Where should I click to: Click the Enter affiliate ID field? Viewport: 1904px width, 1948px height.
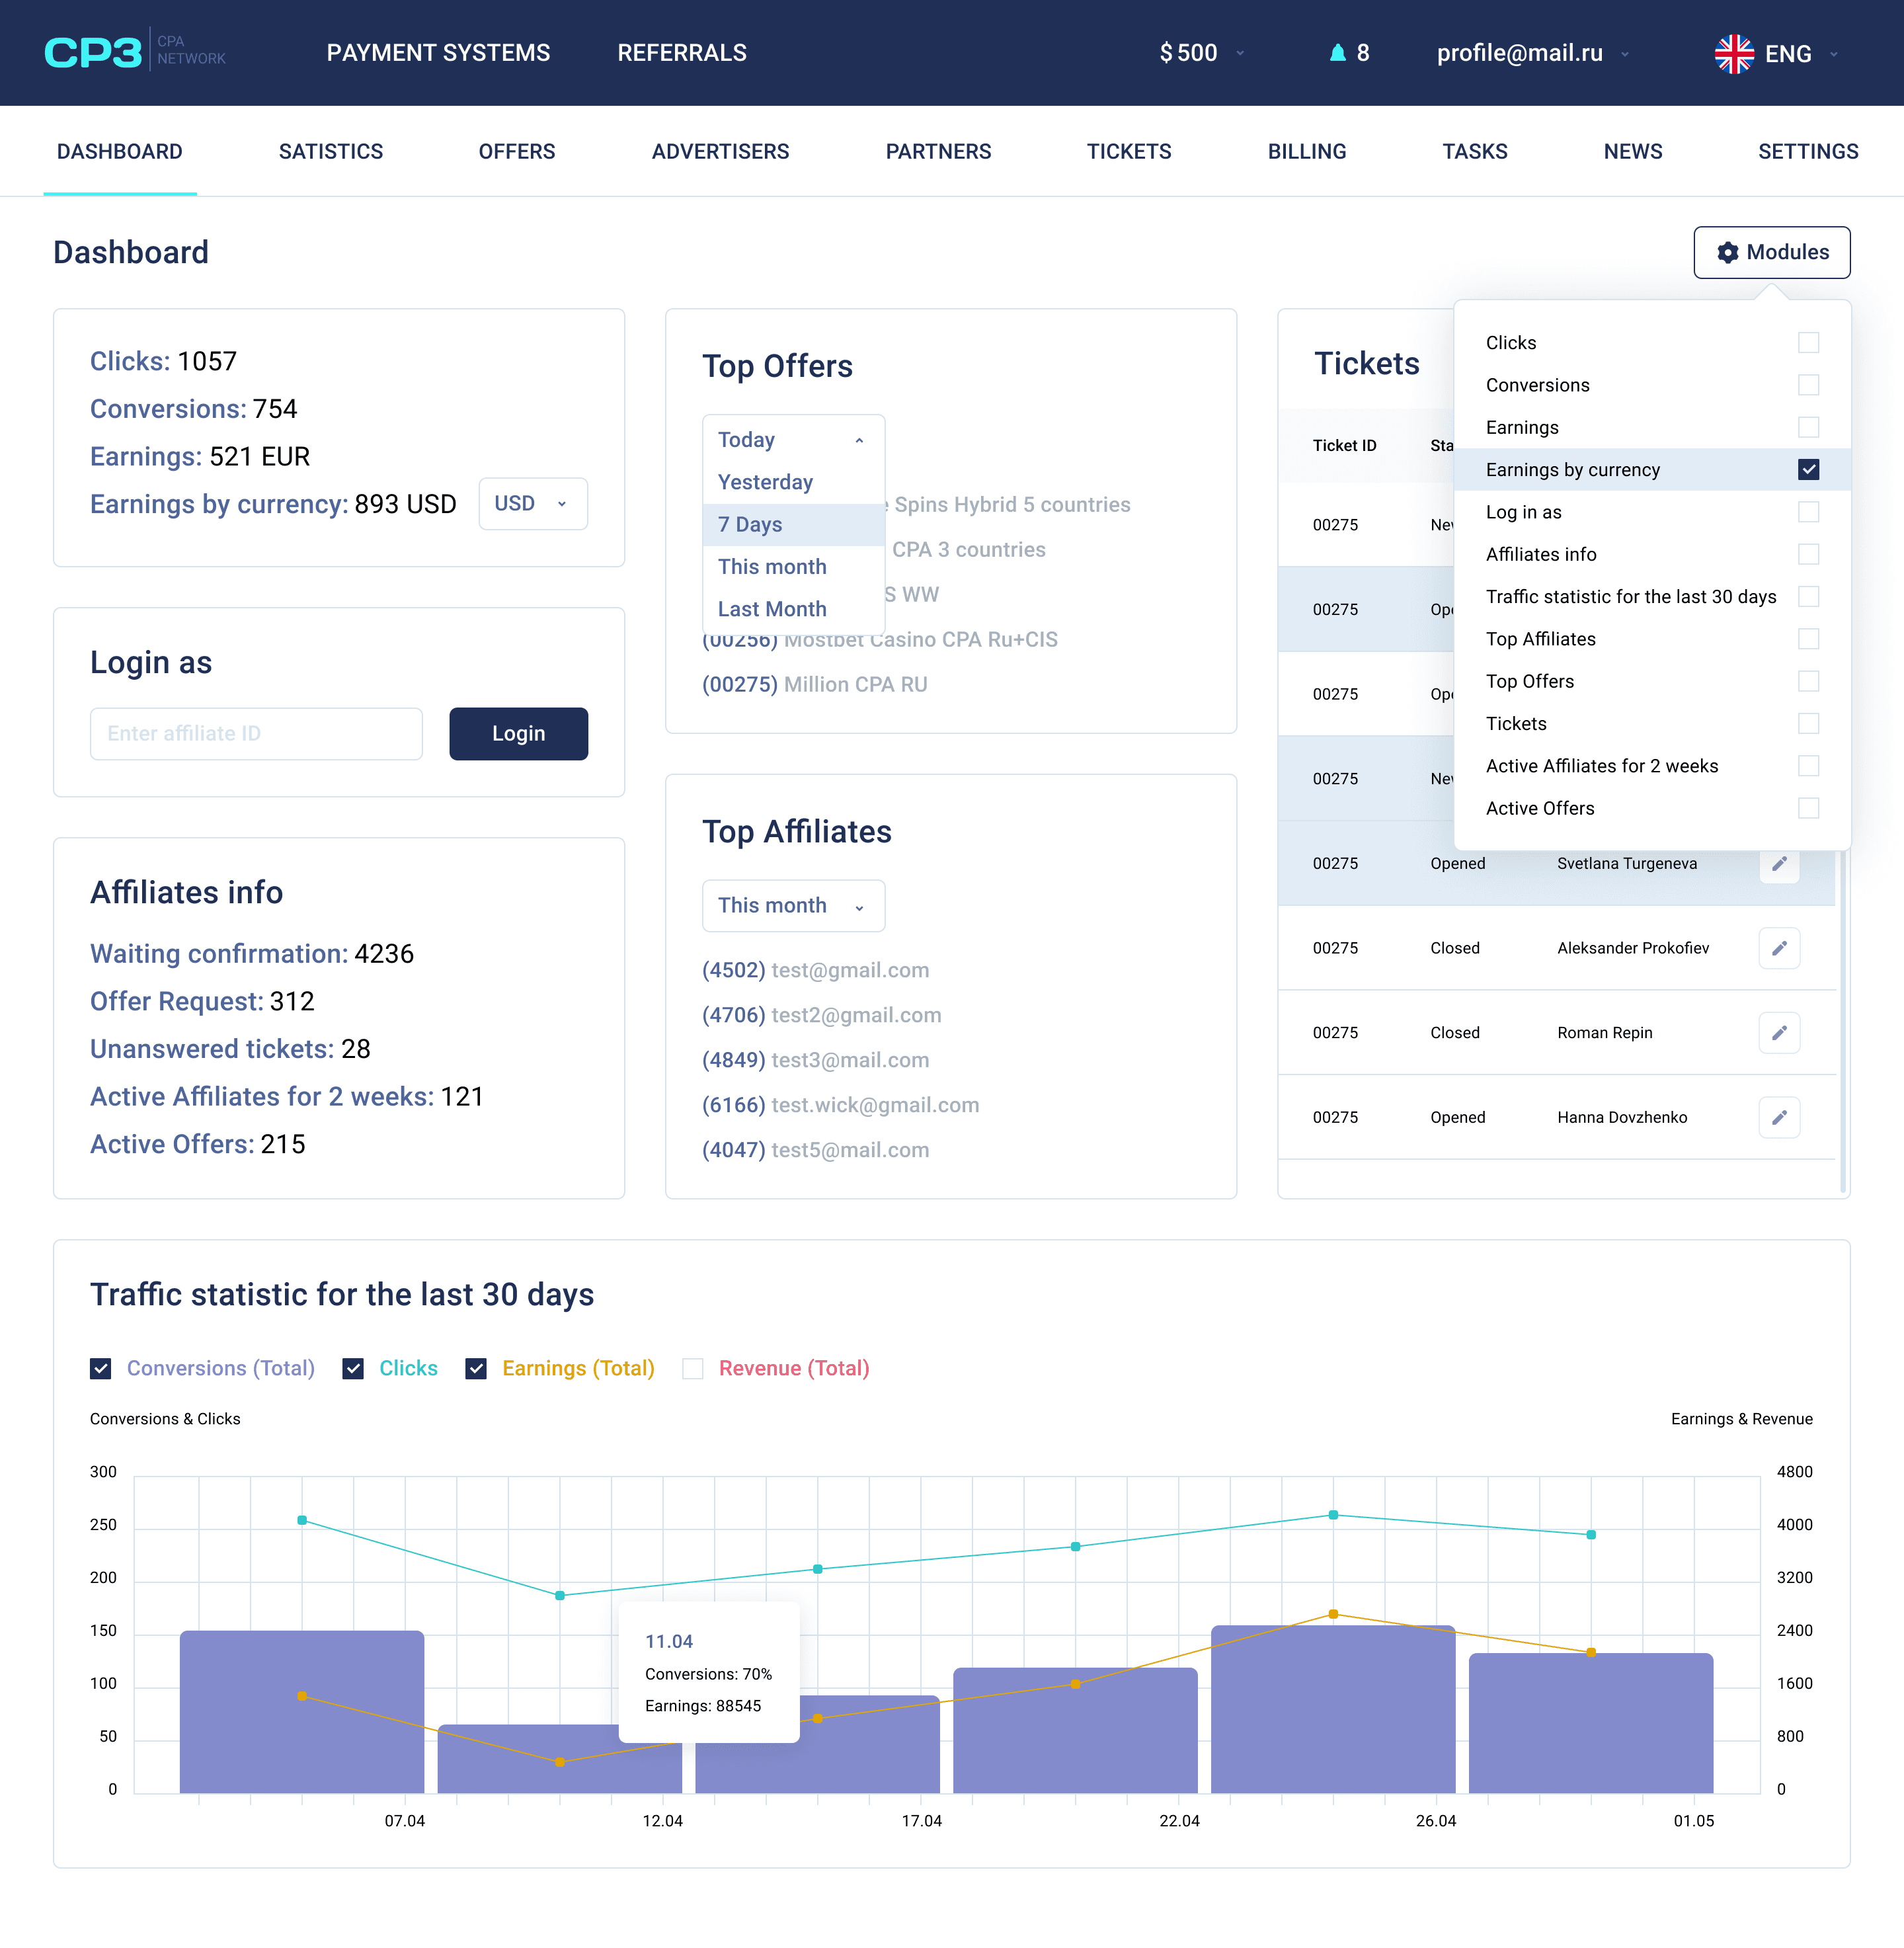[x=256, y=734]
